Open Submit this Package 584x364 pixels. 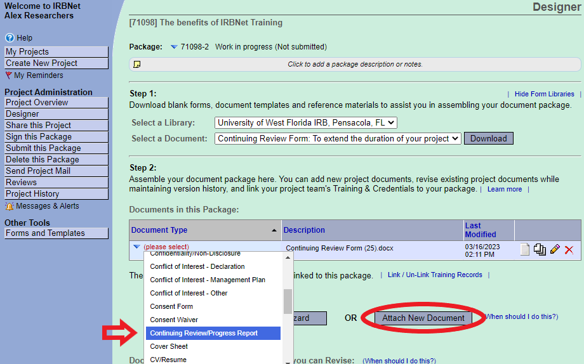tap(56, 148)
